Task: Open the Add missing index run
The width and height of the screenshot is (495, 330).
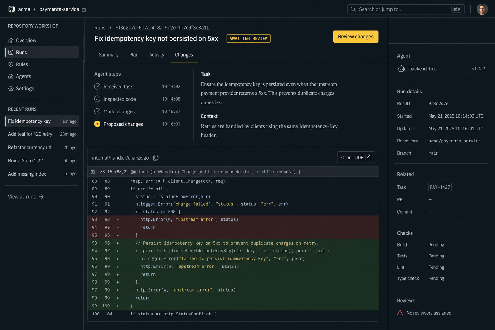Action: pos(42,174)
